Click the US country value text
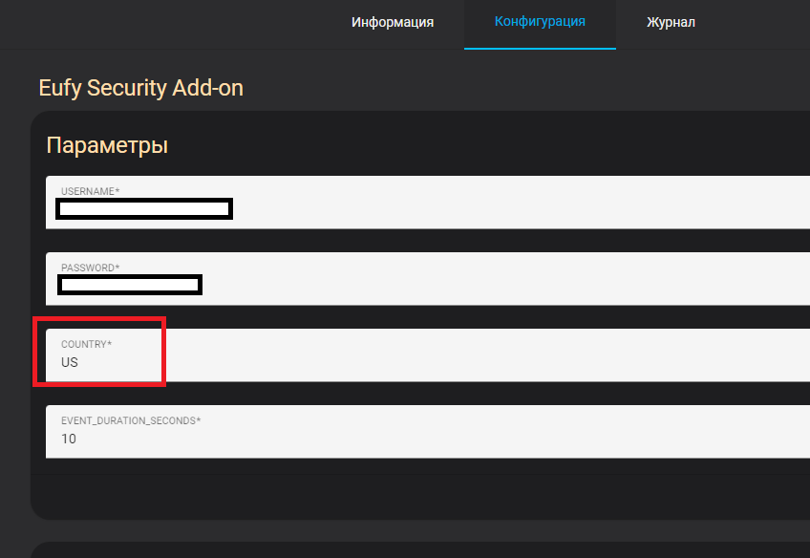Viewport: 810px width, 558px height. (69, 362)
